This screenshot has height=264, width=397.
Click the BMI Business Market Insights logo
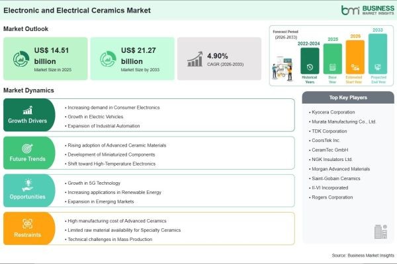click(368, 10)
